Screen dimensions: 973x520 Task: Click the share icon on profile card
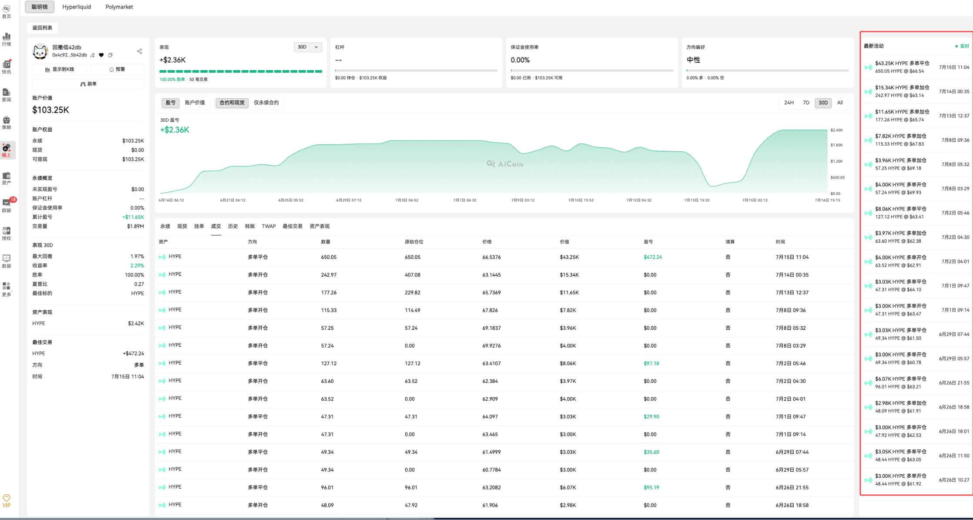pyautogui.click(x=139, y=51)
